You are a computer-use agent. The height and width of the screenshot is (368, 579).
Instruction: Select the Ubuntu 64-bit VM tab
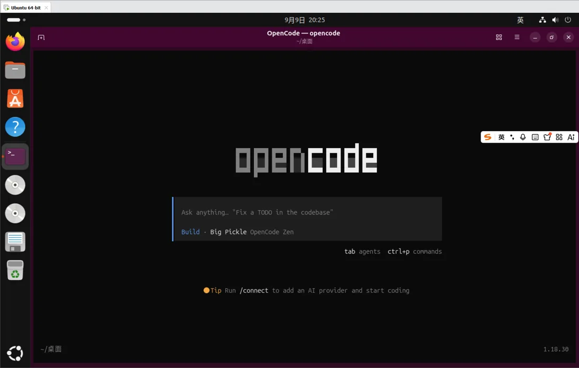tap(26, 7)
